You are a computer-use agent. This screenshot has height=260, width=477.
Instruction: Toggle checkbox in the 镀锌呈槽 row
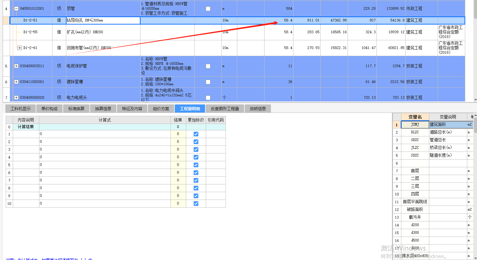208,82
